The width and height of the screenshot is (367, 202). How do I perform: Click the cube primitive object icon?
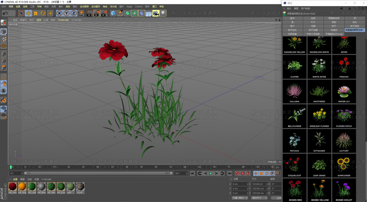(x=113, y=13)
